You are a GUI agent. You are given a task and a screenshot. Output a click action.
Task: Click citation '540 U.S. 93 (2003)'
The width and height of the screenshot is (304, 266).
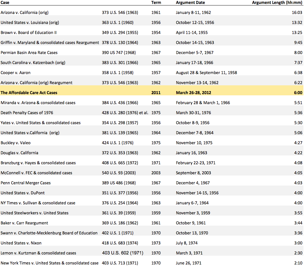pyautogui.click(x=119, y=173)
